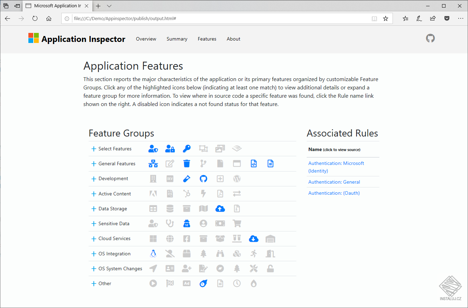Open the user-lock icon in Select Features

pyautogui.click(x=170, y=149)
